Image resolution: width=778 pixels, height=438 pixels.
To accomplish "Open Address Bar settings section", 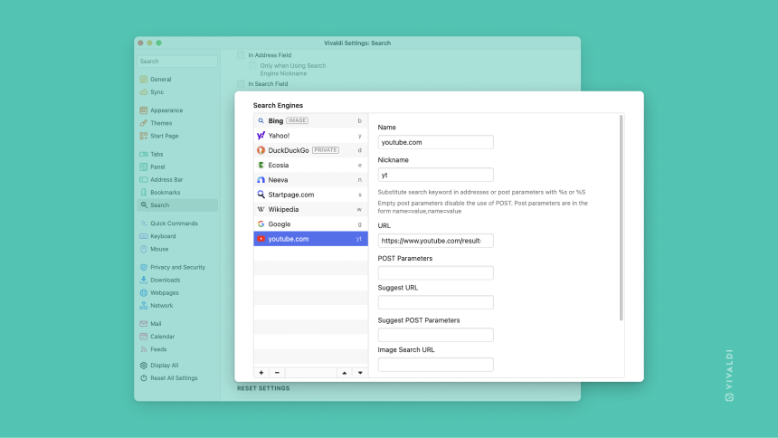I will point(177,180).
